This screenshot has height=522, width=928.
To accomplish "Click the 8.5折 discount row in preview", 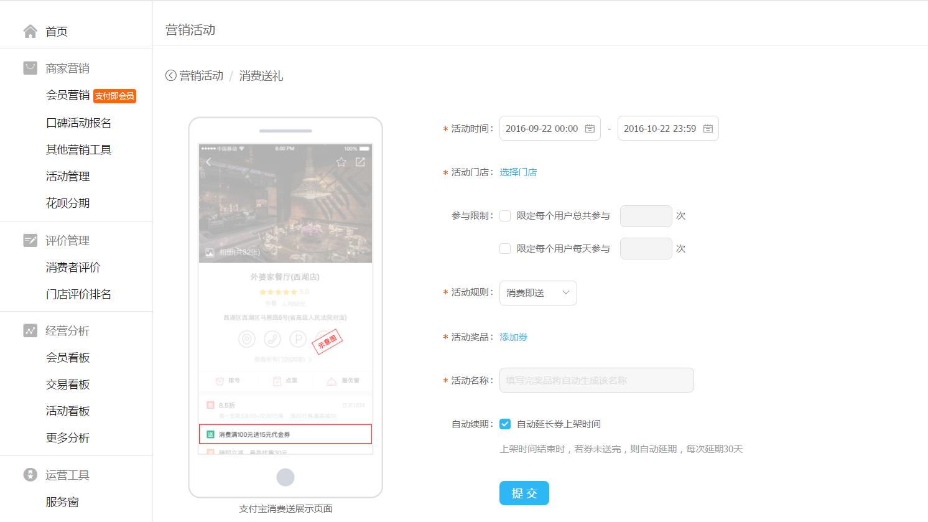I will pyautogui.click(x=285, y=409).
